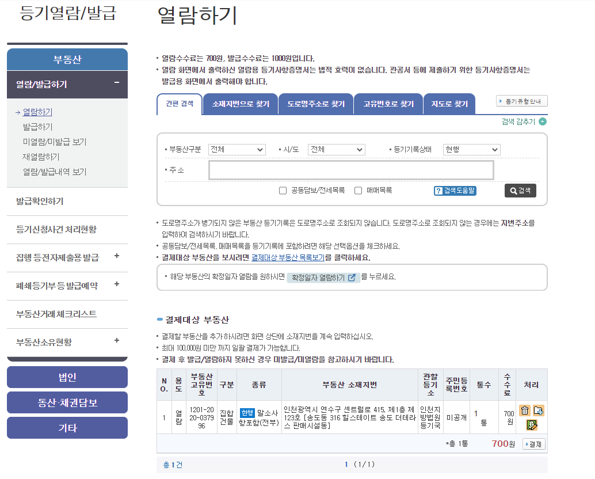Click the add-to-folder icon in 처리 column
Viewport: 595px width, 479px height.
[x=539, y=410]
